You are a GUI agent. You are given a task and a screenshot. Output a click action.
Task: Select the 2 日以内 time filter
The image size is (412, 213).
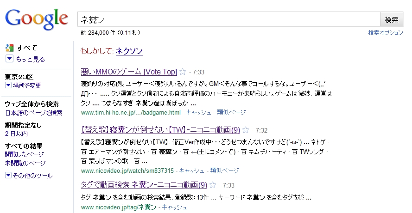(16, 134)
